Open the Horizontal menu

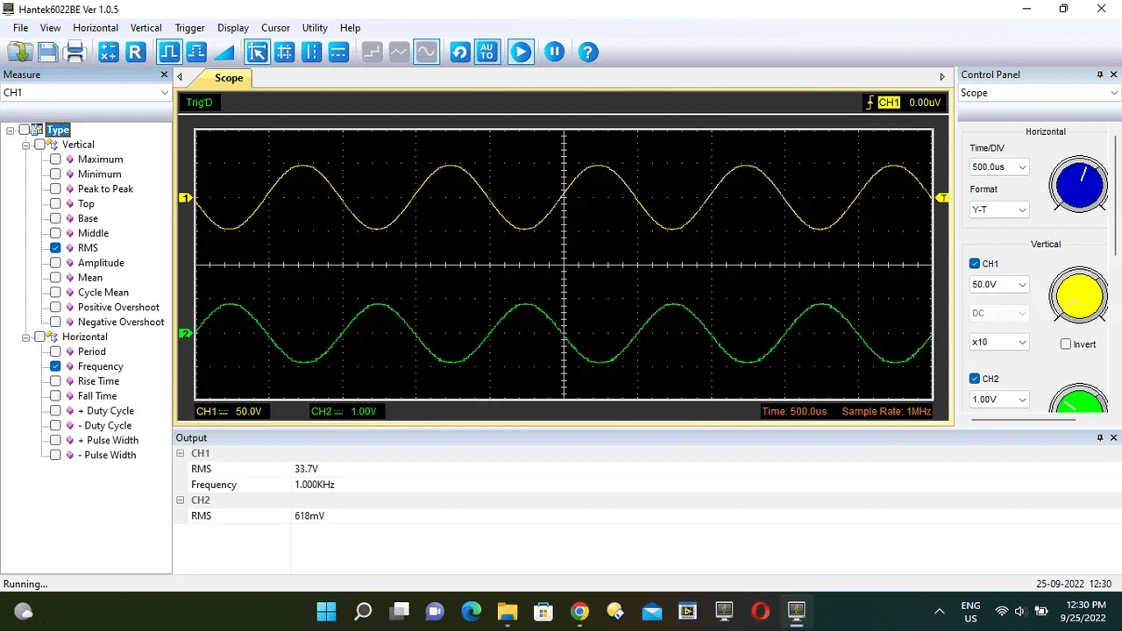96,28
